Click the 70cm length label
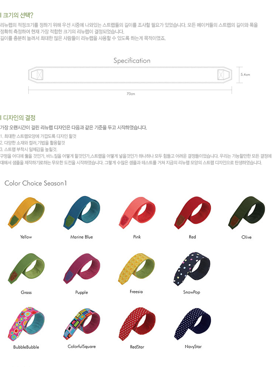Screen dimensions: 272x367 tap(131, 94)
